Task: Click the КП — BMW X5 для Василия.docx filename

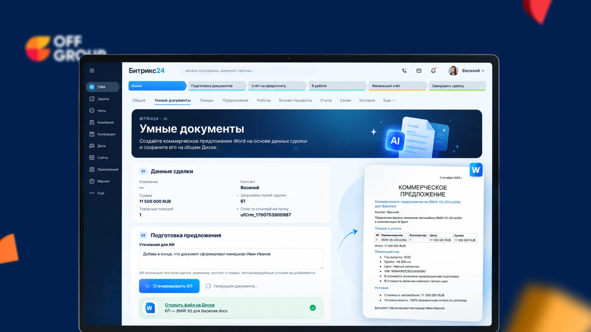Action: click(196, 311)
